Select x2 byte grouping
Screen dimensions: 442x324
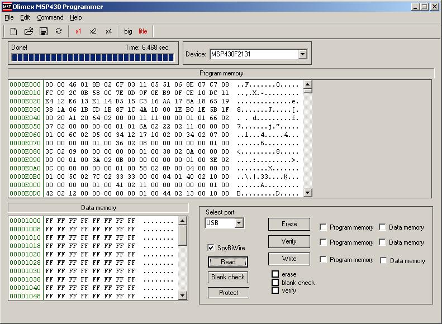pyautogui.click(x=93, y=31)
